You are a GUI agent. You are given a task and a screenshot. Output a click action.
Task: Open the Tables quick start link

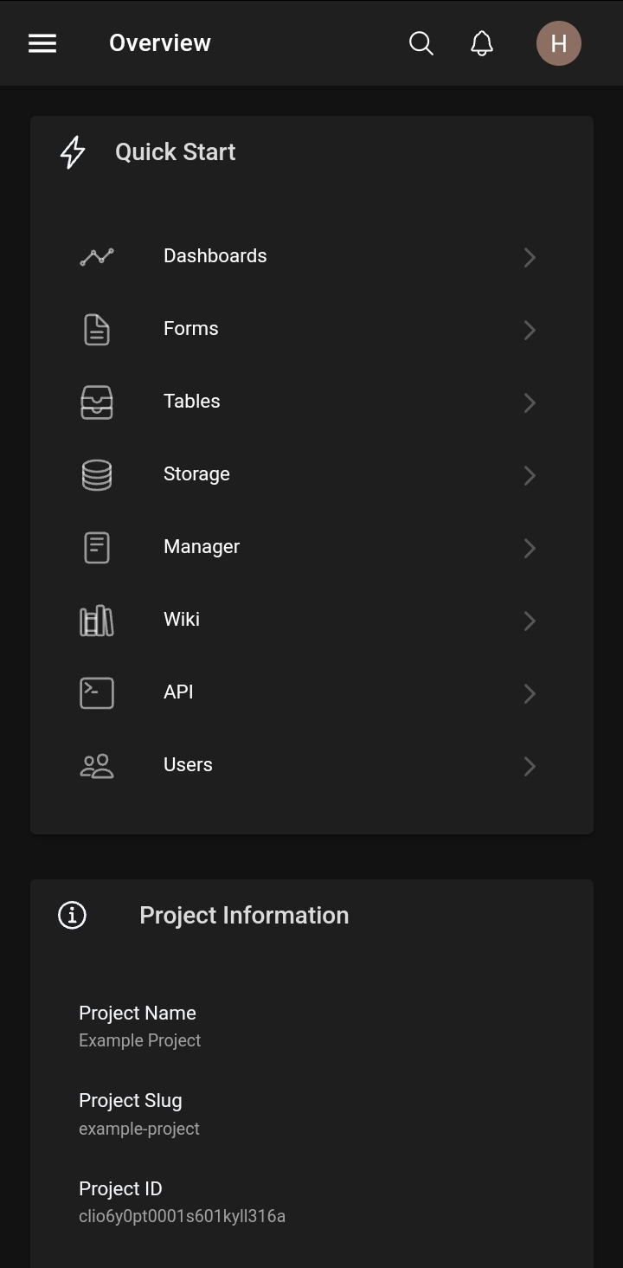(192, 402)
